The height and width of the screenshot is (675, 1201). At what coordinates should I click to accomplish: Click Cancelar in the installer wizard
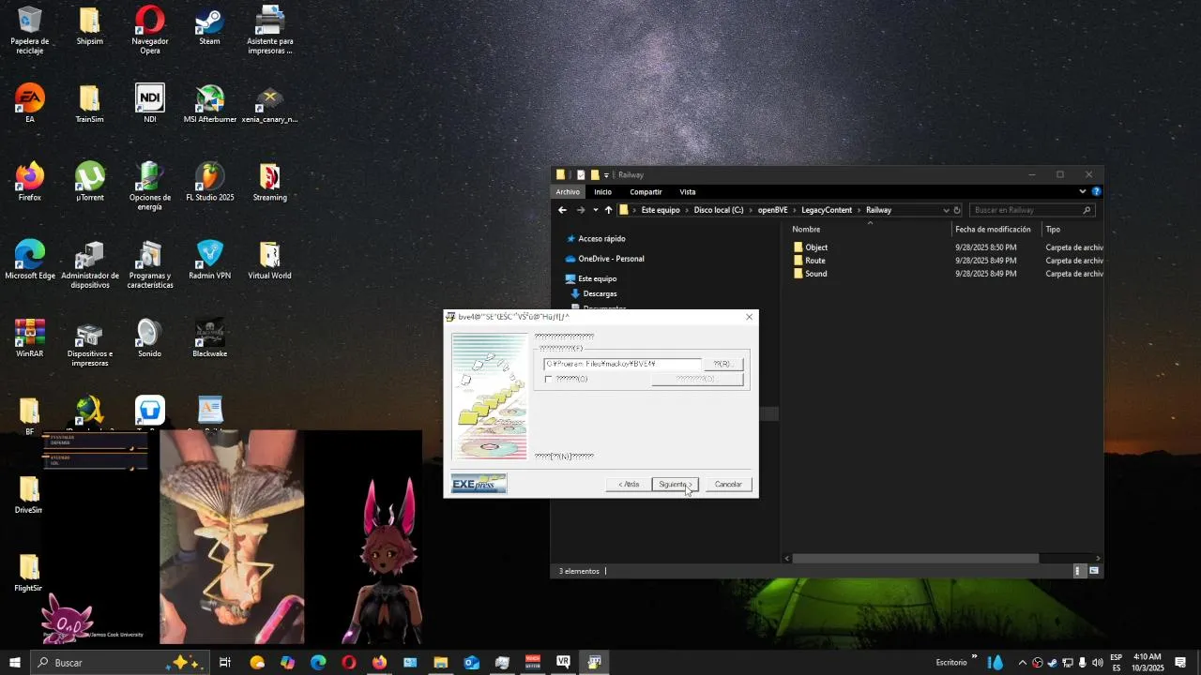click(728, 485)
